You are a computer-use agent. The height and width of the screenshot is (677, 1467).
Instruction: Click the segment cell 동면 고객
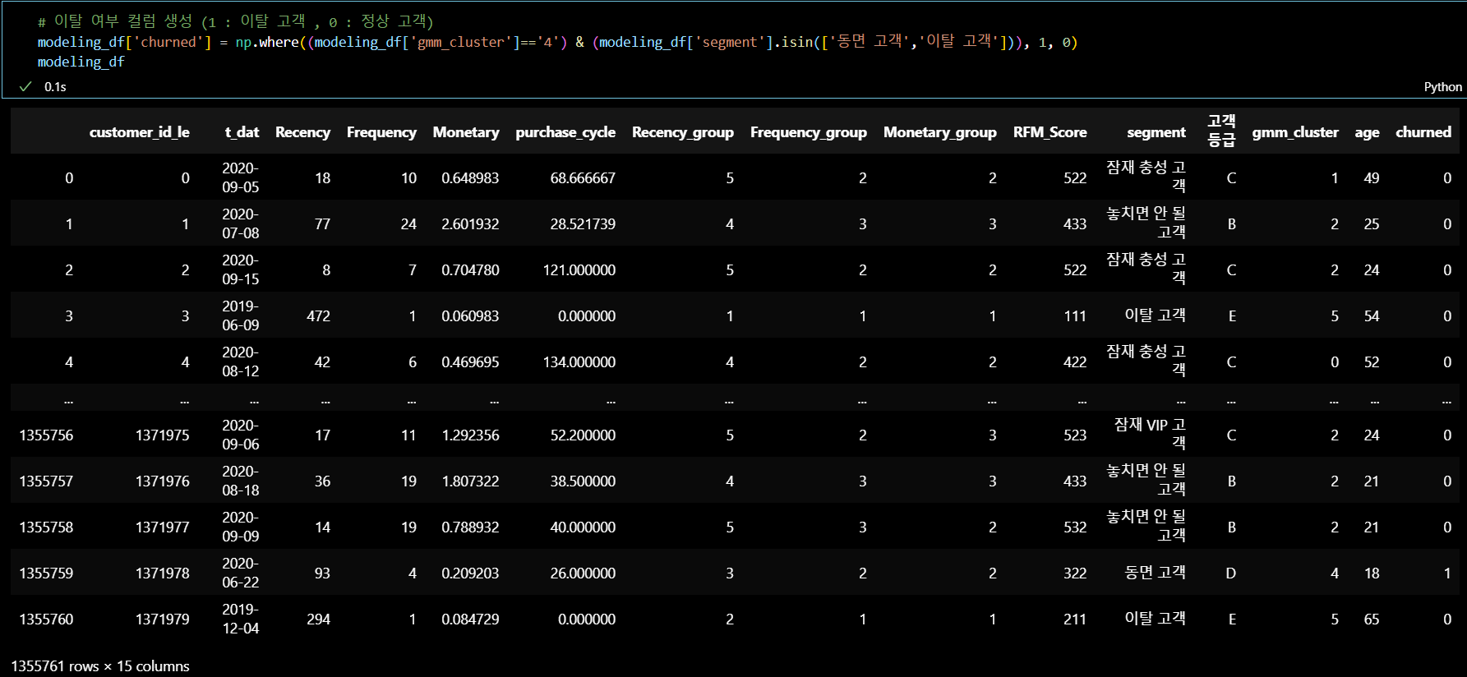tap(1155, 573)
